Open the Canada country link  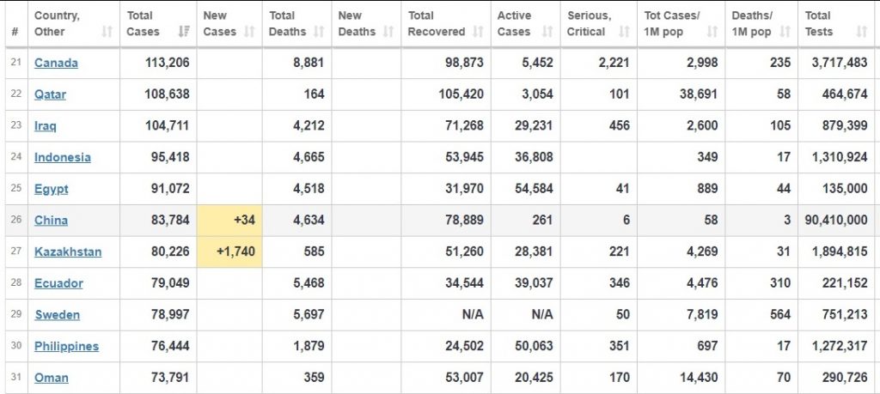click(x=56, y=63)
